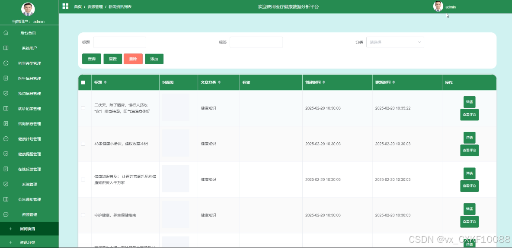
Task: Click the shield icon beside 预约信息管理
Action: click(6, 93)
